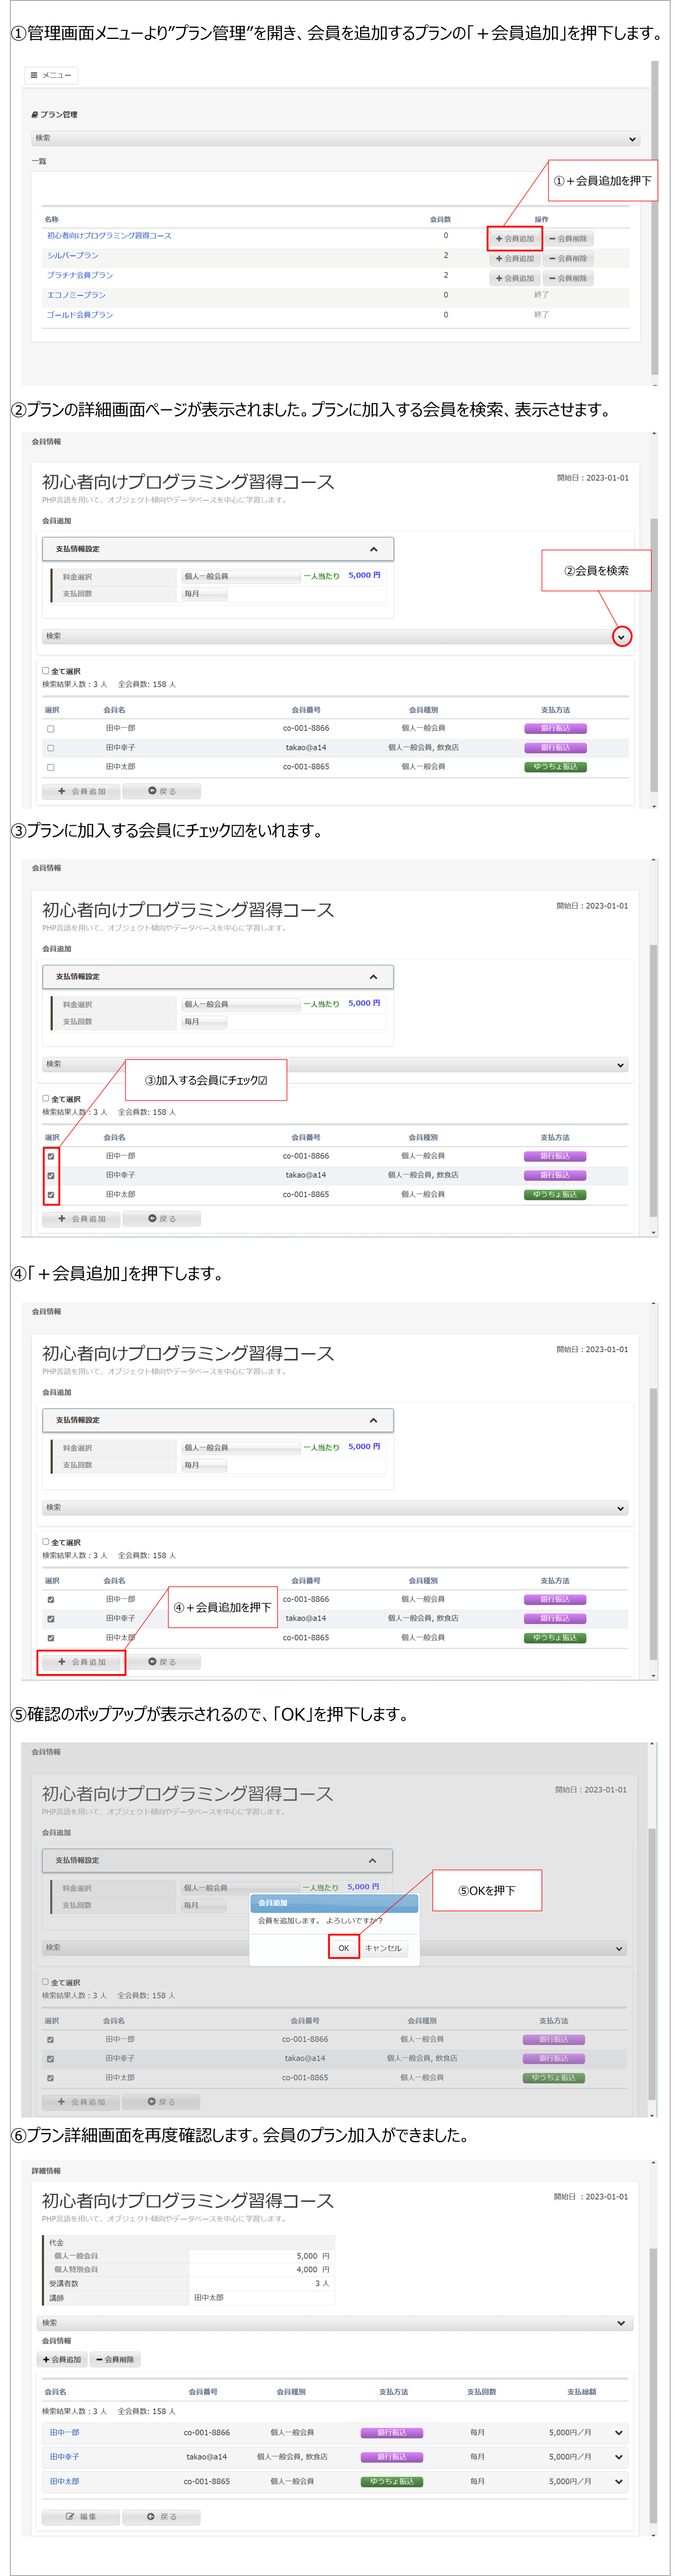Viewport: 675px width, 2576px height.
Task: Open the エコノミープラン link
Action: (76, 295)
